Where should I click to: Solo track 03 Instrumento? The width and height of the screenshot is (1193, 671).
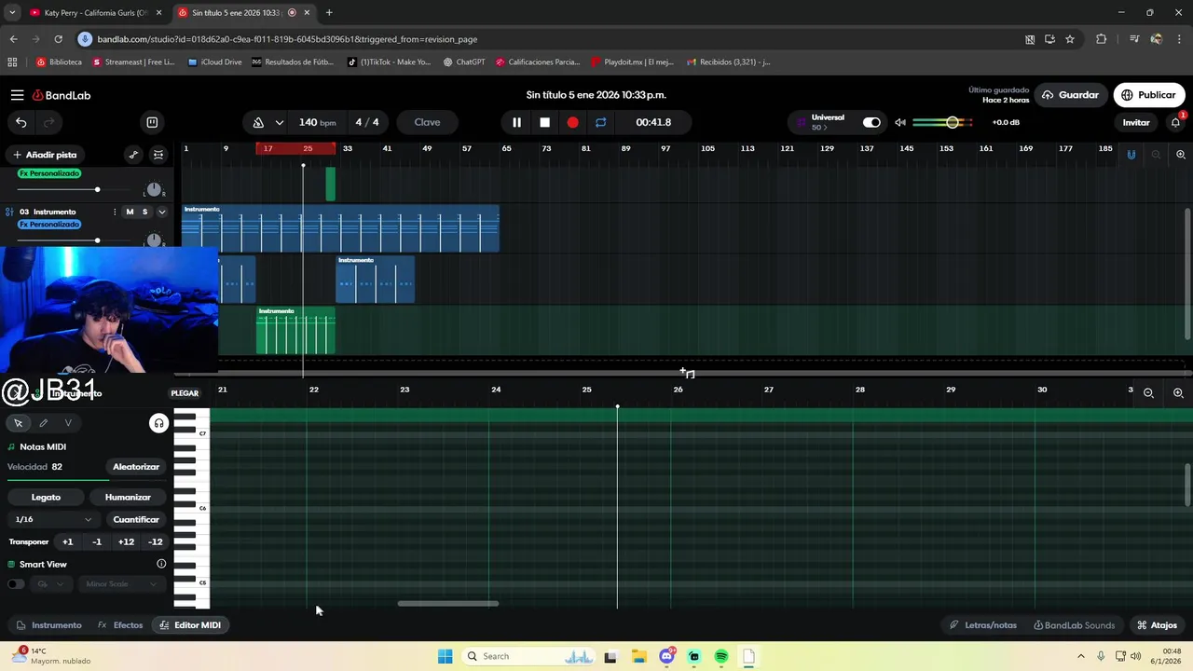[144, 212]
